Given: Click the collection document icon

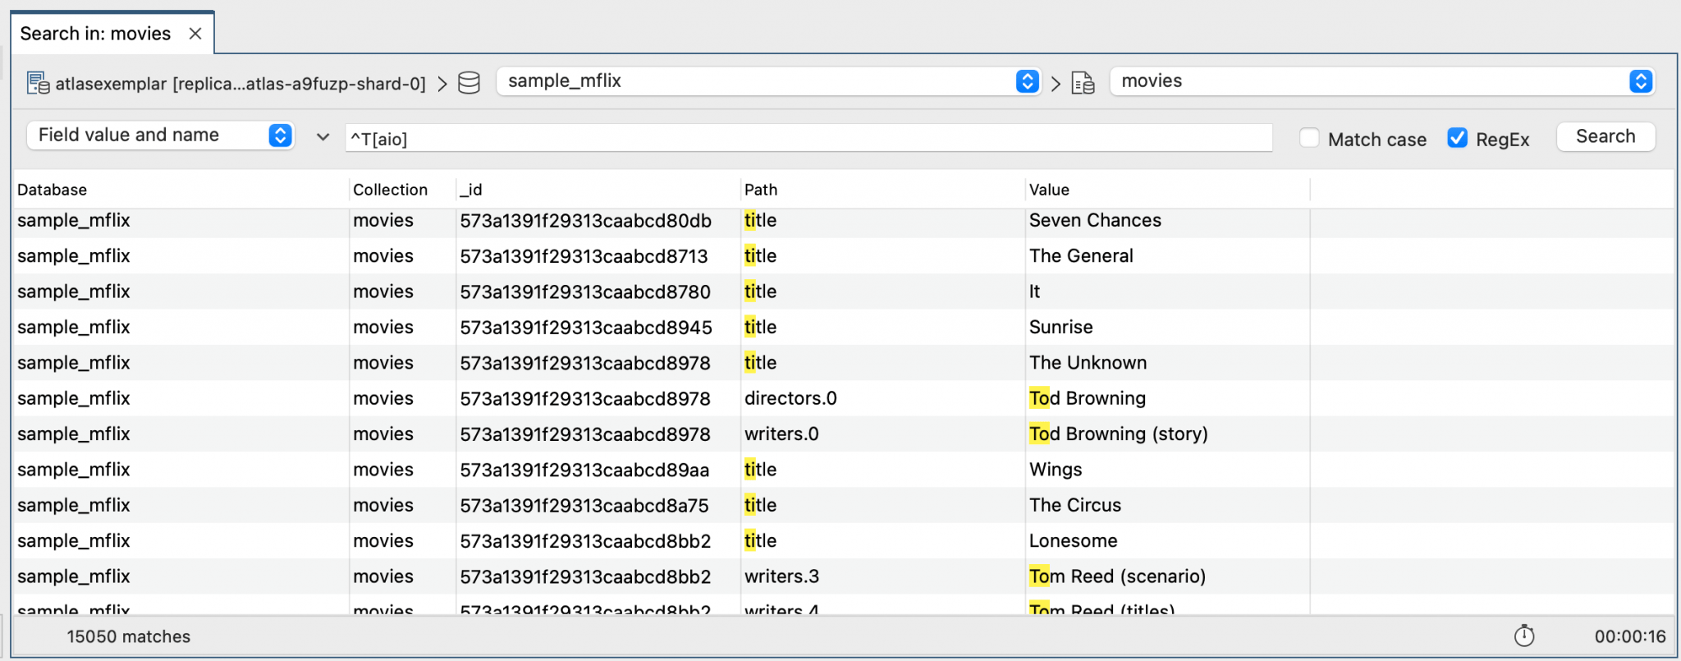Looking at the screenshot, I should click(x=1083, y=83).
